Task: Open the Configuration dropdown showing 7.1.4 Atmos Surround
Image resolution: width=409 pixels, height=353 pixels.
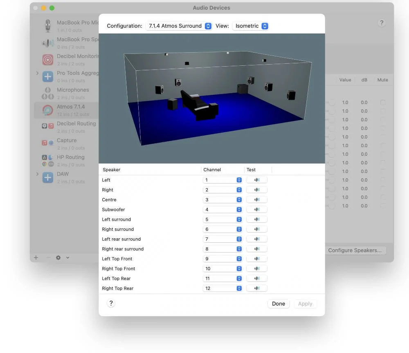Action: (x=179, y=26)
